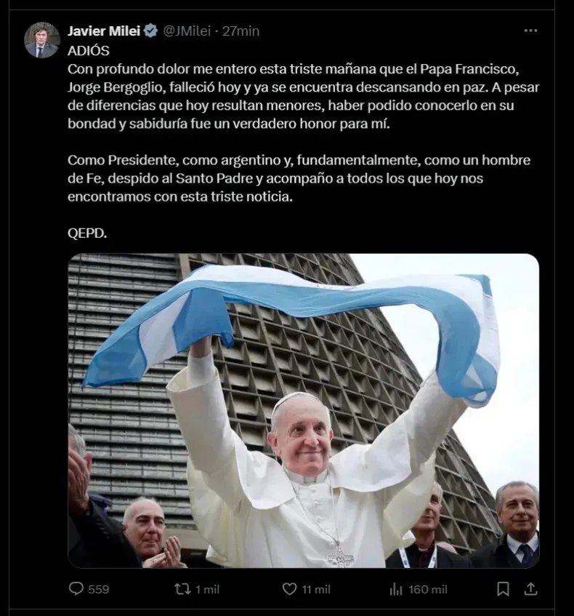The height and width of the screenshot is (616, 574).
Task: Click the repost arrows icon
Action: (182, 589)
